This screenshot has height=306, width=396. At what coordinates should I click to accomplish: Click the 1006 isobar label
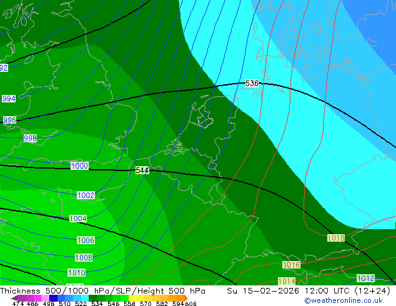(86, 240)
